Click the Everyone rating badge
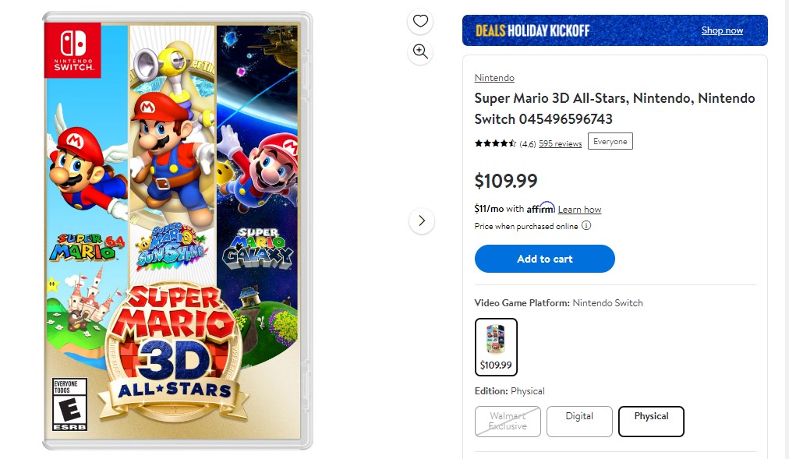The width and height of the screenshot is (789, 459). tap(610, 141)
